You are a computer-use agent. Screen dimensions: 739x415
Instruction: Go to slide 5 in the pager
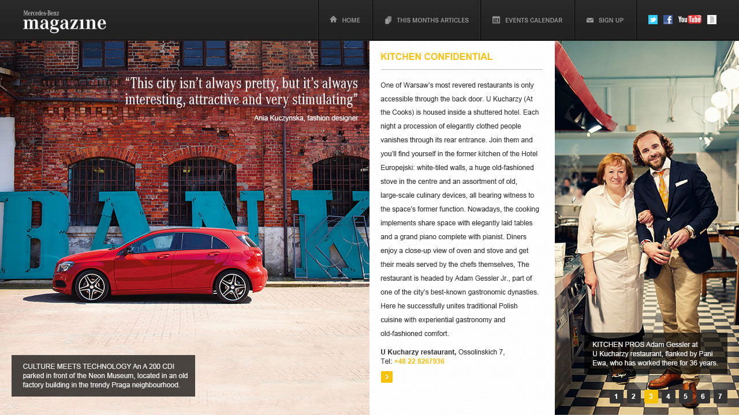[685, 397]
